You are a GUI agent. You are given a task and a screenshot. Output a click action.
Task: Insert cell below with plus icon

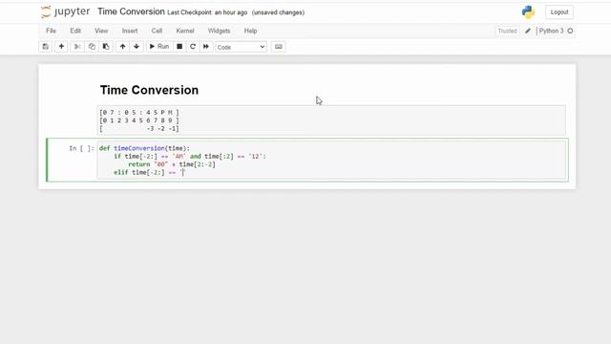pyautogui.click(x=61, y=47)
